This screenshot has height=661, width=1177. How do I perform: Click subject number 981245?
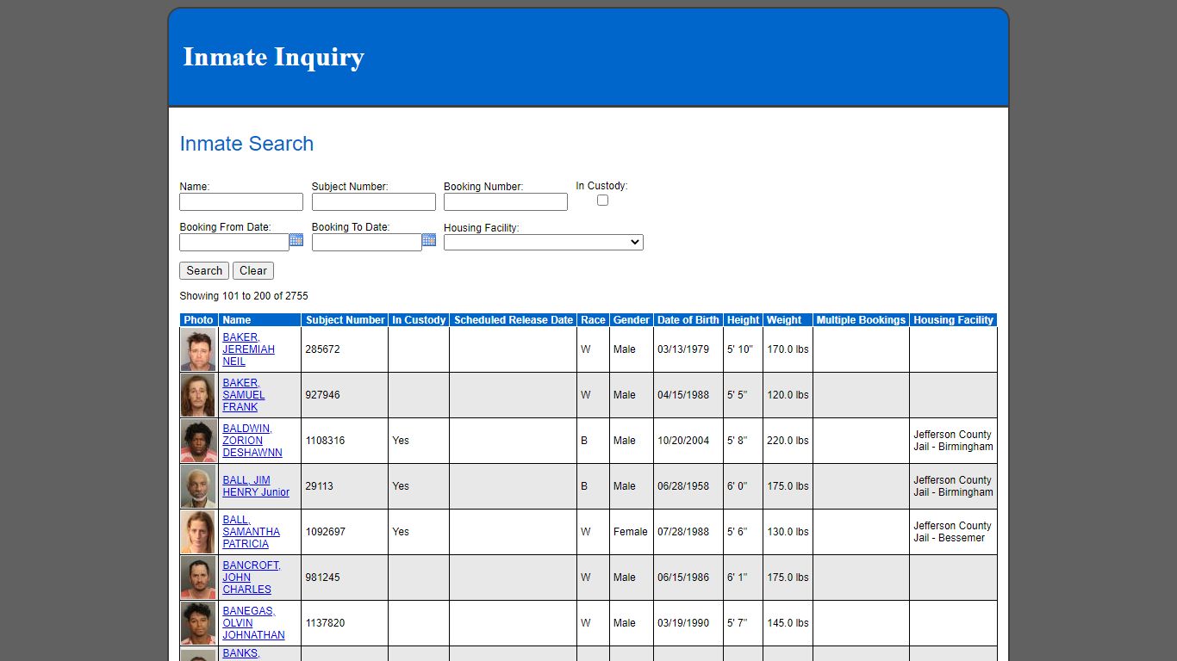[x=322, y=578]
